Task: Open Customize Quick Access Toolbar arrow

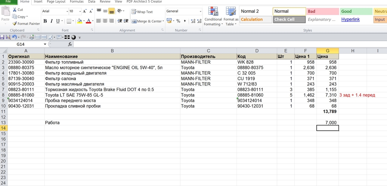Action: 79,38
